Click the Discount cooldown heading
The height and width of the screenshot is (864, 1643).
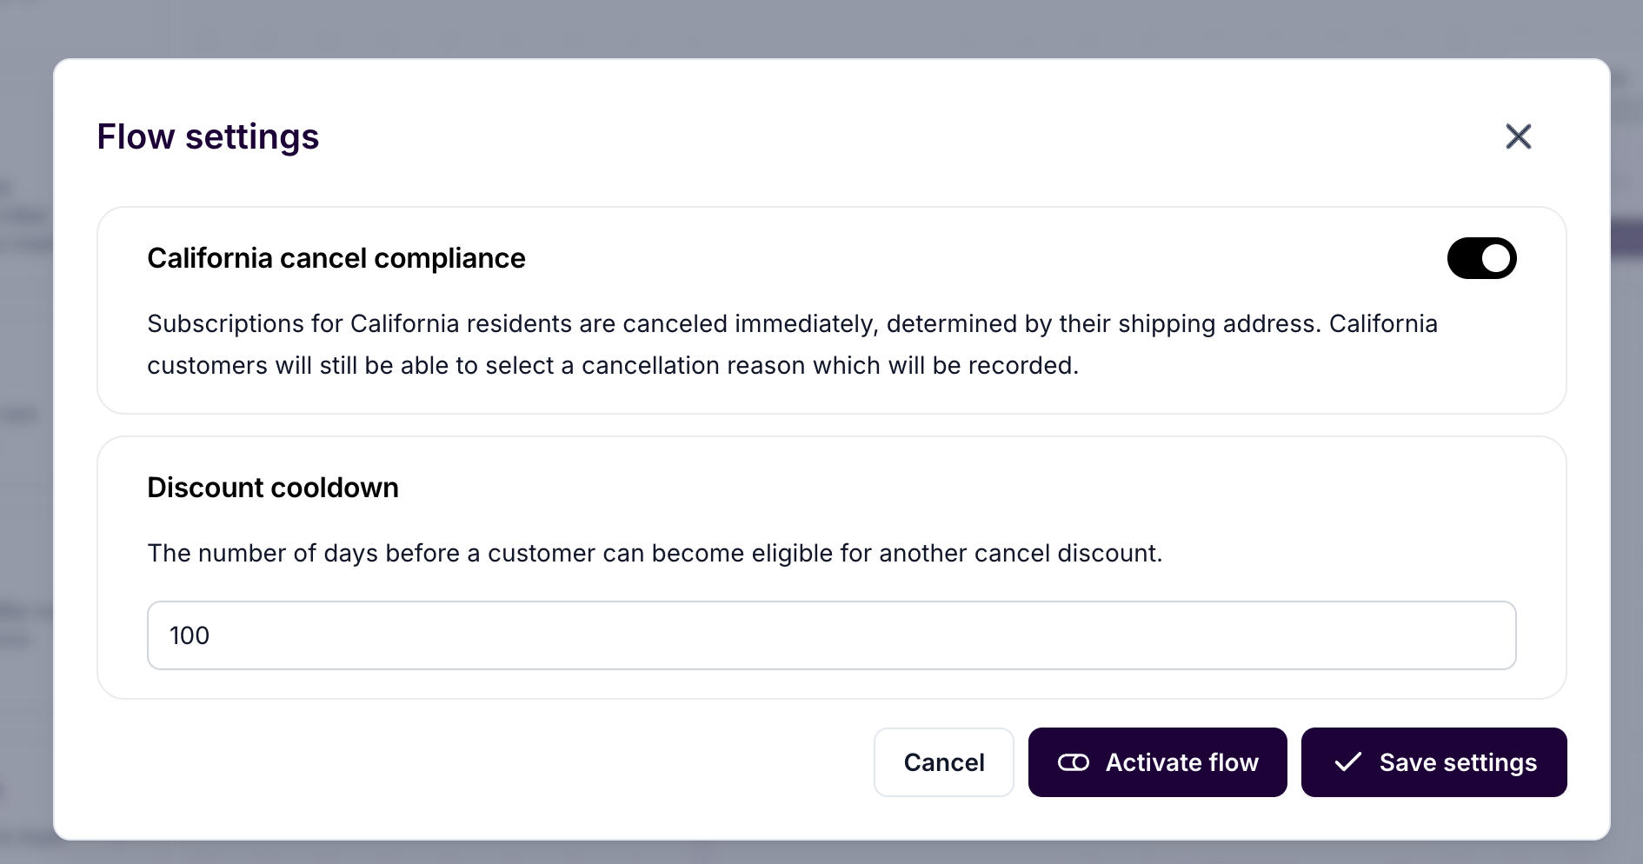(273, 488)
